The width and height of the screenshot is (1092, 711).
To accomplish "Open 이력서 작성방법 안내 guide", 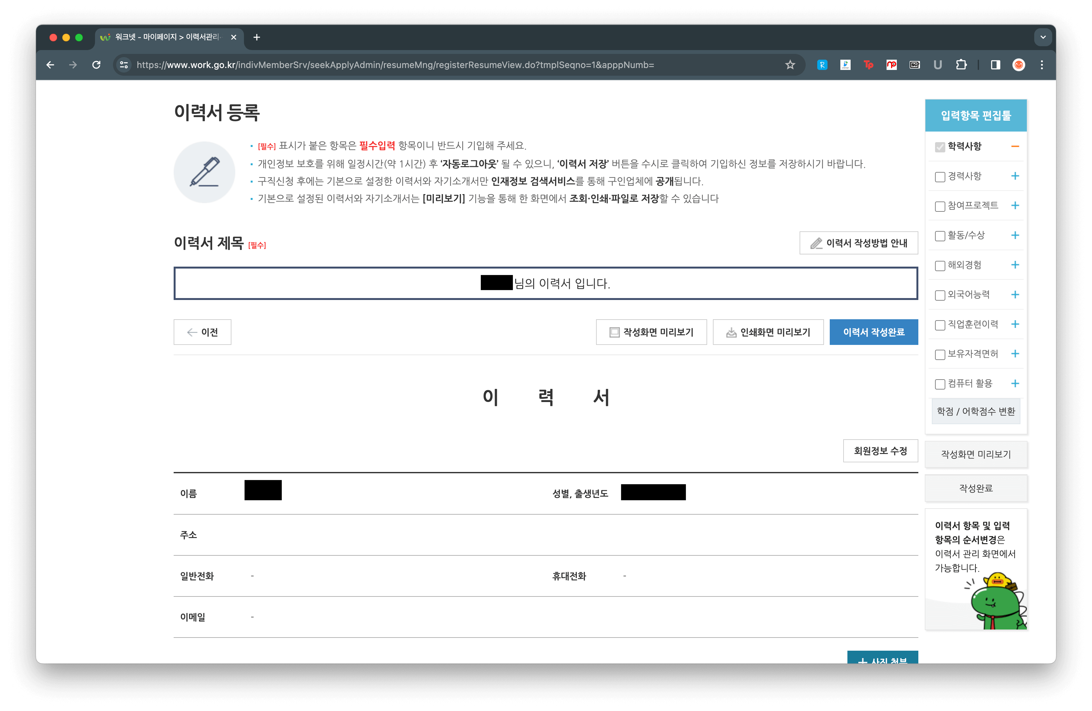I will click(858, 243).
